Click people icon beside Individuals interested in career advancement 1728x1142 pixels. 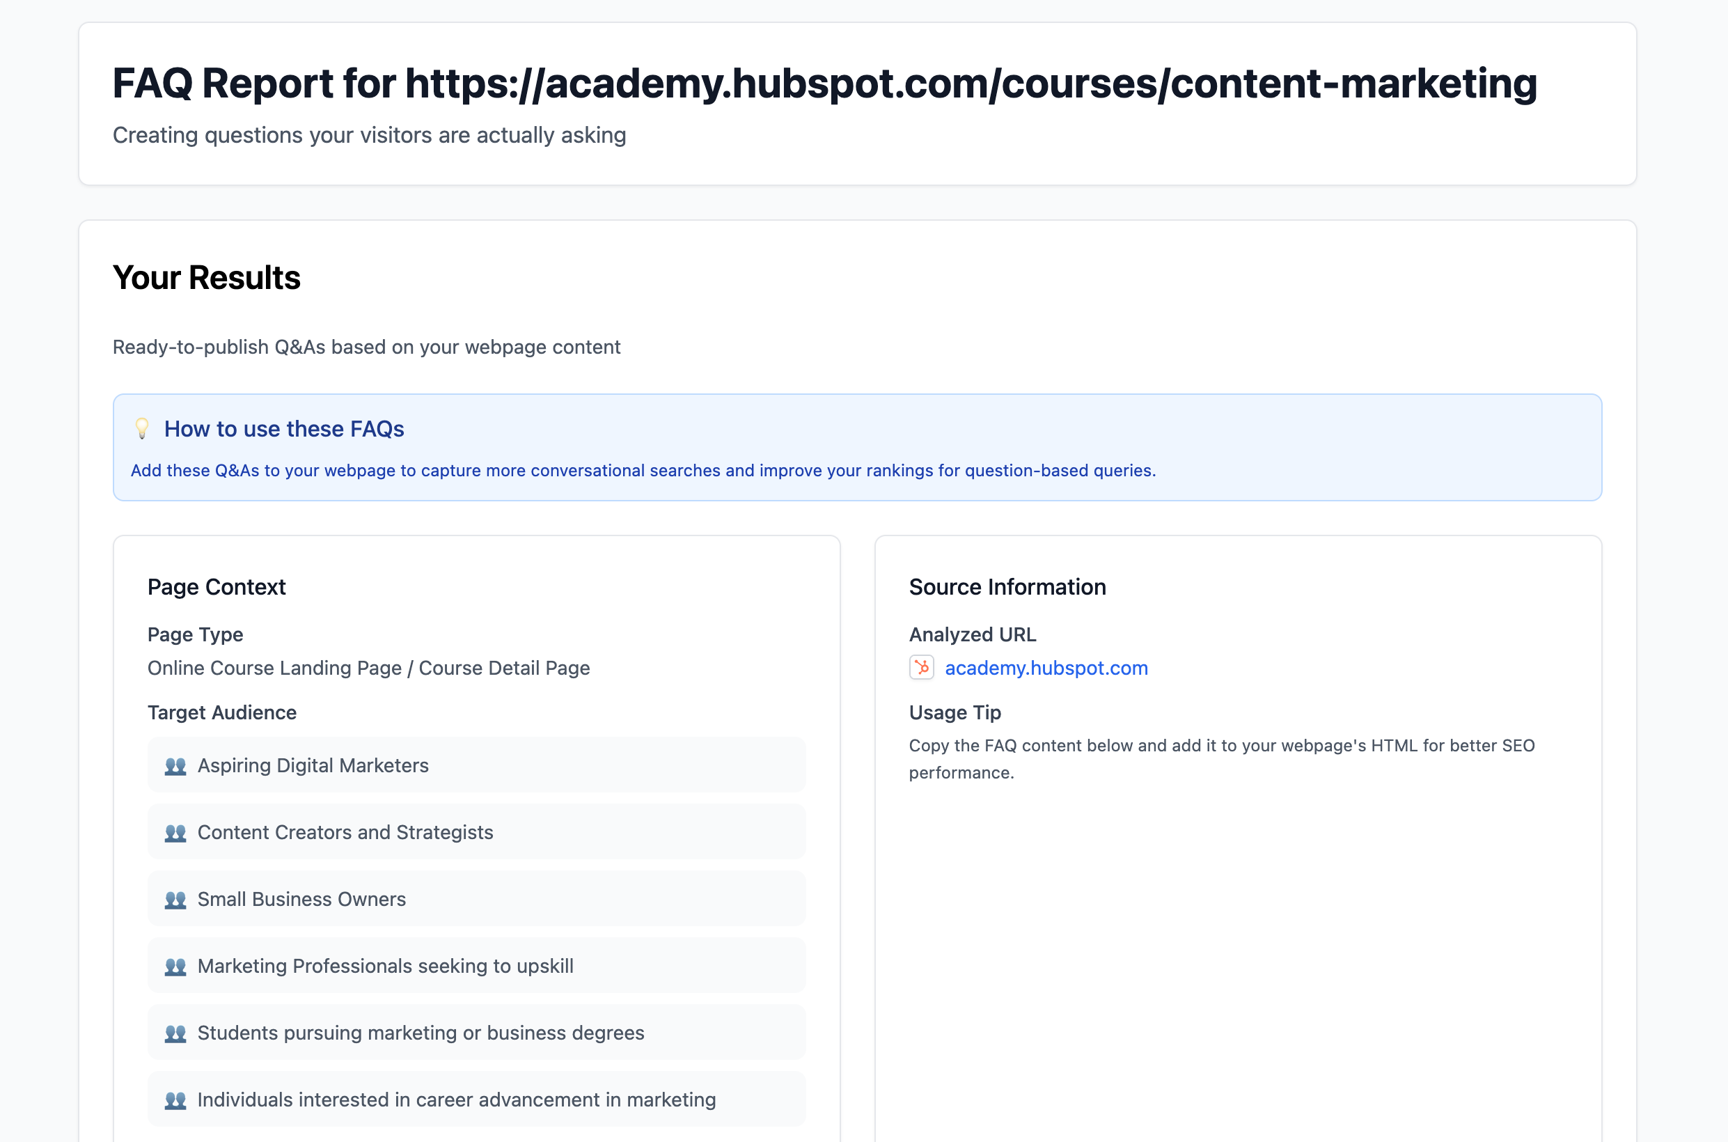click(175, 1100)
